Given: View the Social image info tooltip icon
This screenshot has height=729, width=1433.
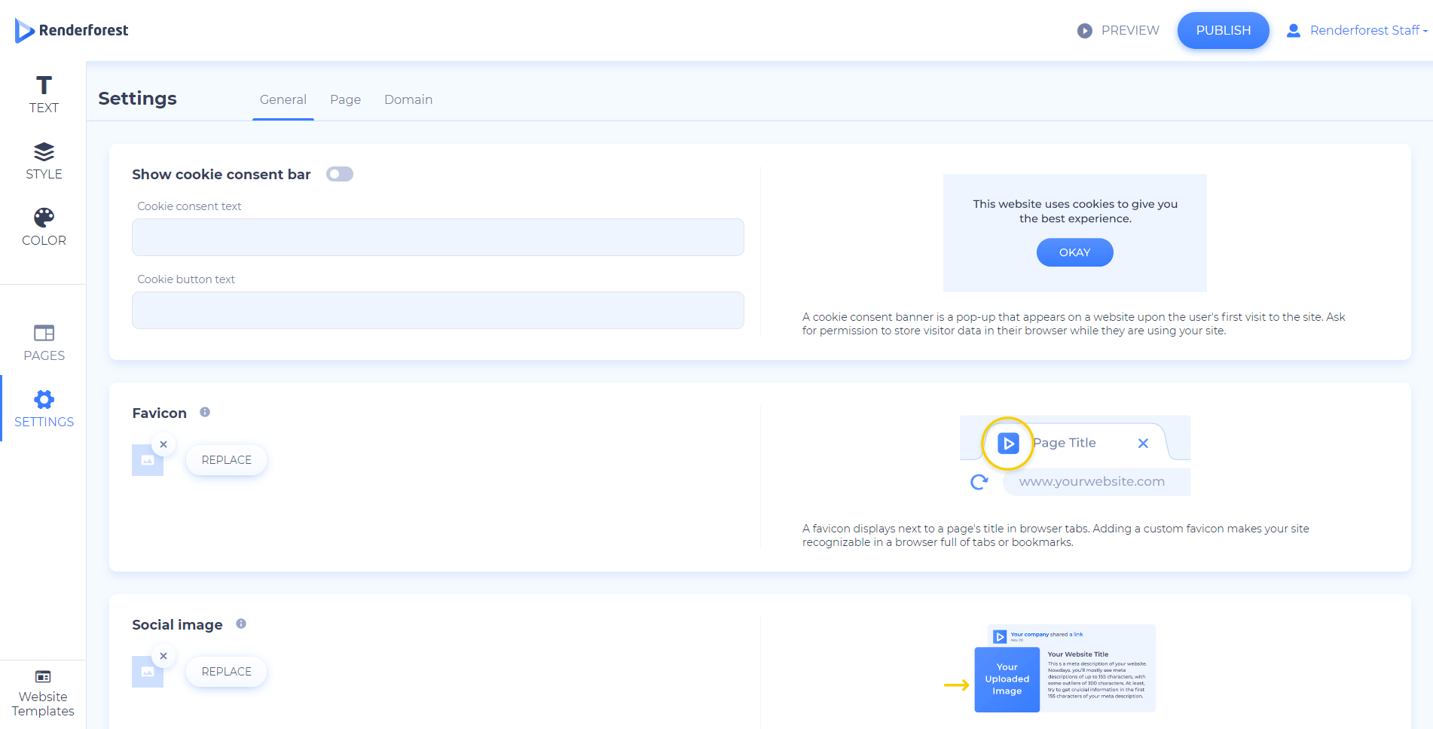Looking at the screenshot, I should [x=241, y=624].
